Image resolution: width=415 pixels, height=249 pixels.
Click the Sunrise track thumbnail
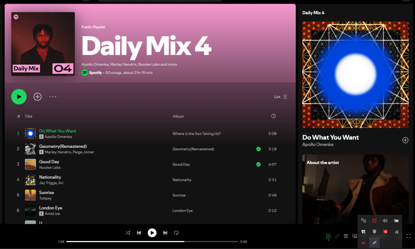coord(30,195)
